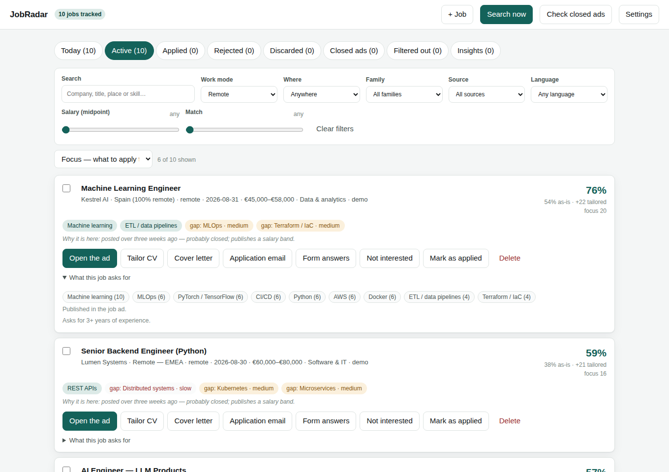This screenshot has height=472, width=669.
Task: Click the + Job button
Action: pos(457,14)
